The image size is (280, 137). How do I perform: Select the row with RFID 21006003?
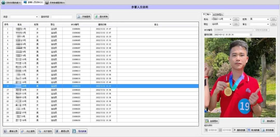(101, 37)
